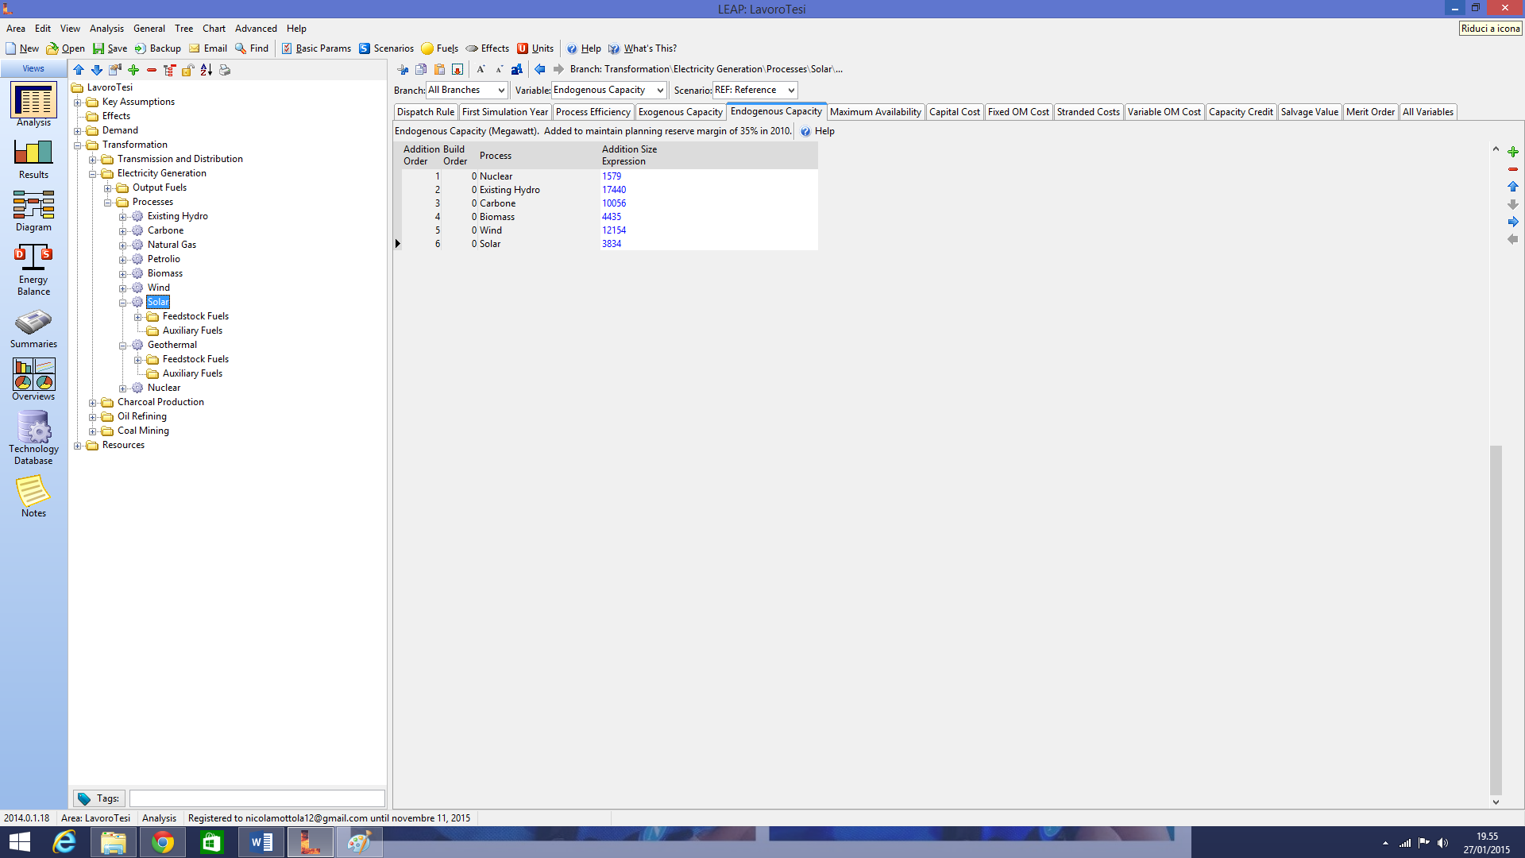Click the Existing Hydro addition size 17440
Image resolution: width=1525 pixels, height=858 pixels.
tap(613, 190)
